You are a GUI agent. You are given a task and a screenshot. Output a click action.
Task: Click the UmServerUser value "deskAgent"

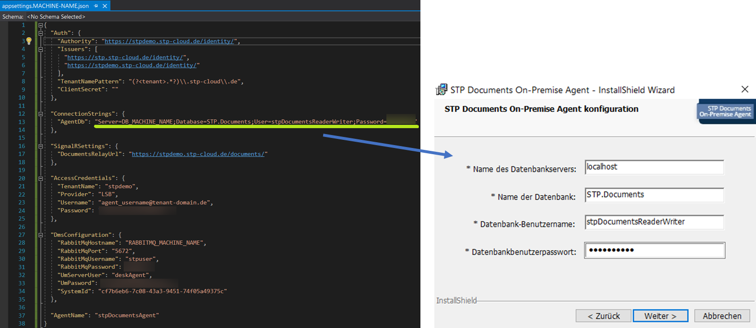click(131, 275)
